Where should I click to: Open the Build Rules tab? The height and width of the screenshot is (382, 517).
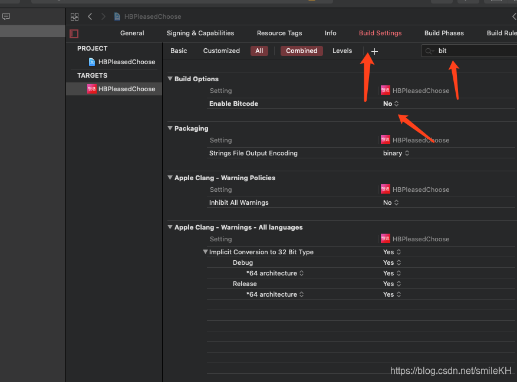click(x=502, y=33)
